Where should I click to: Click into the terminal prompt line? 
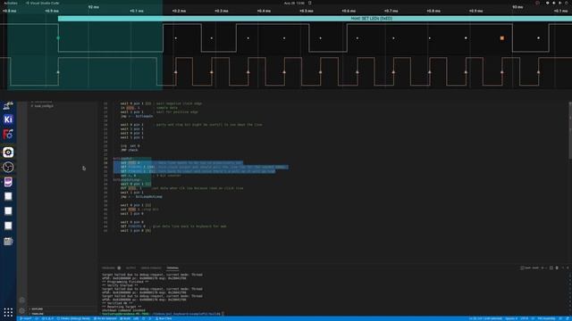163,313
